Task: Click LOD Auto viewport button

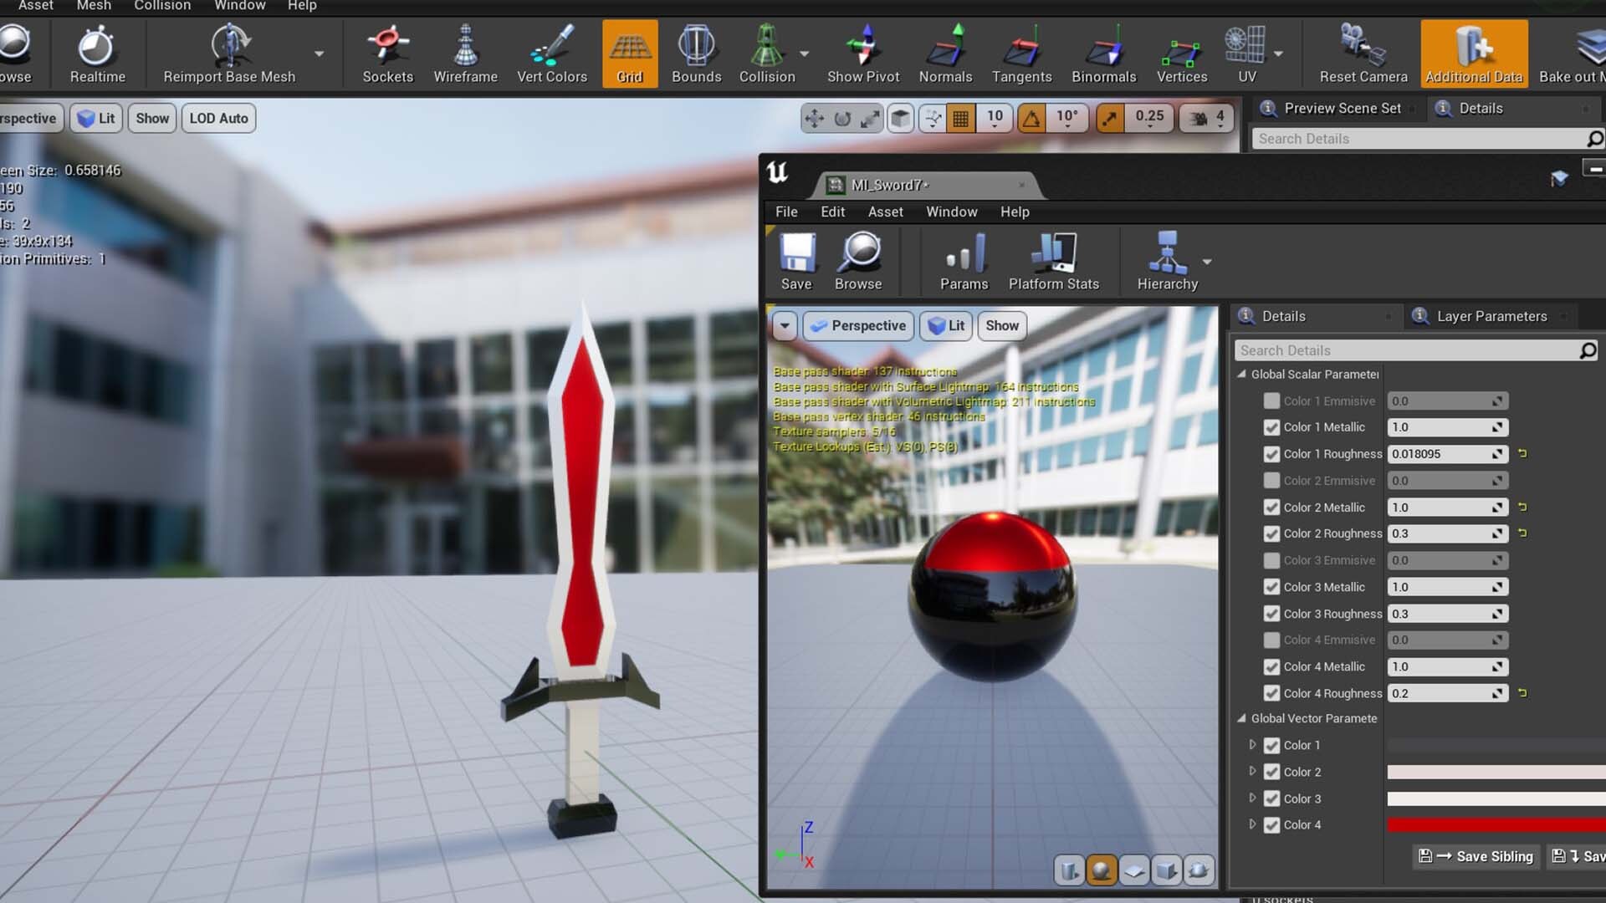Action: pyautogui.click(x=218, y=118)
